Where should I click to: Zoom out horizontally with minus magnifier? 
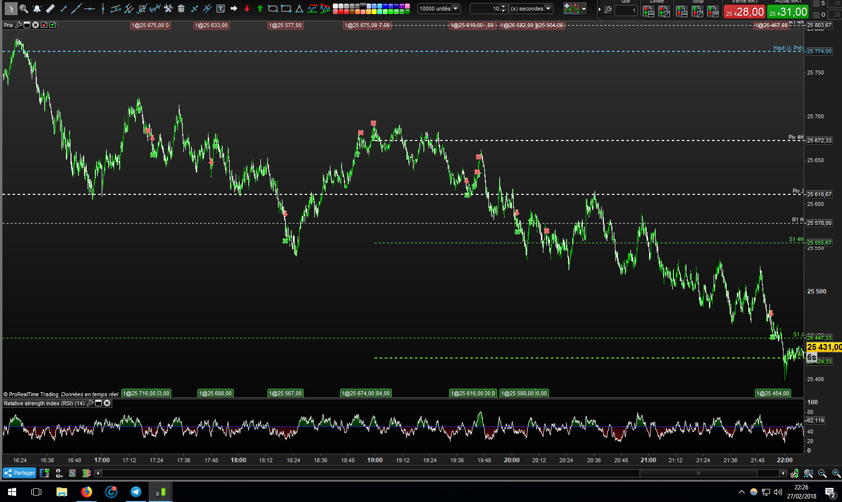pos(822,473)
